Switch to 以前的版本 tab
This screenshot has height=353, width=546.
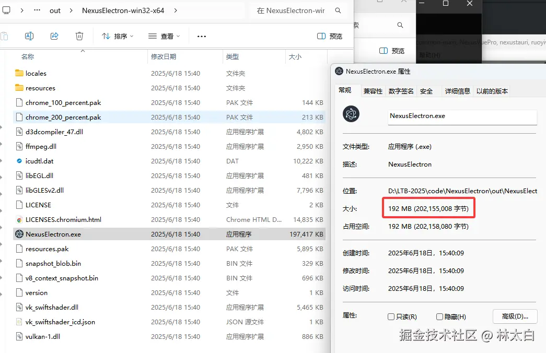[x=492, y=91]
